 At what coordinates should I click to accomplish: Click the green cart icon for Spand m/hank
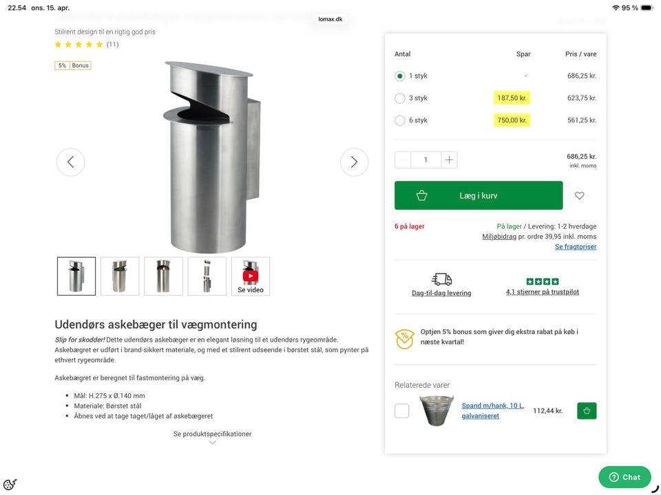coord(587,410)
